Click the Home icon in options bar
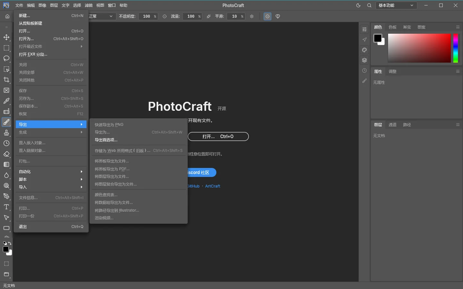 (x=7, y=16)
